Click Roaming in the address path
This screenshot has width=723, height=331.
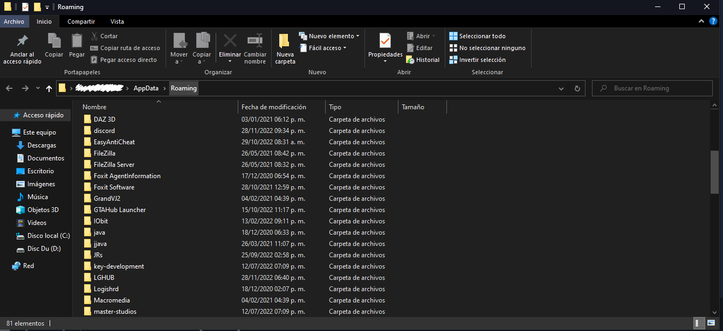[x=184, y=88]
